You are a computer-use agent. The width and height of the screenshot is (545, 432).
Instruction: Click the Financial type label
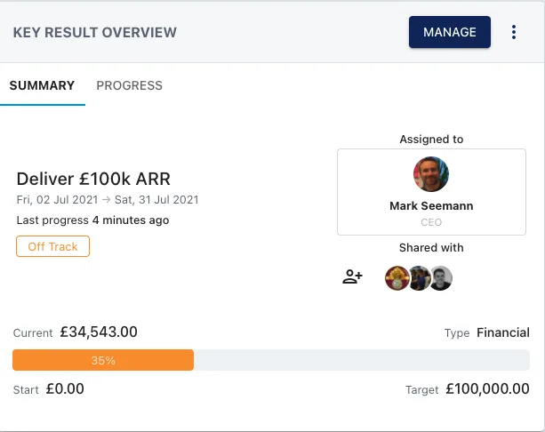(503, 332)
